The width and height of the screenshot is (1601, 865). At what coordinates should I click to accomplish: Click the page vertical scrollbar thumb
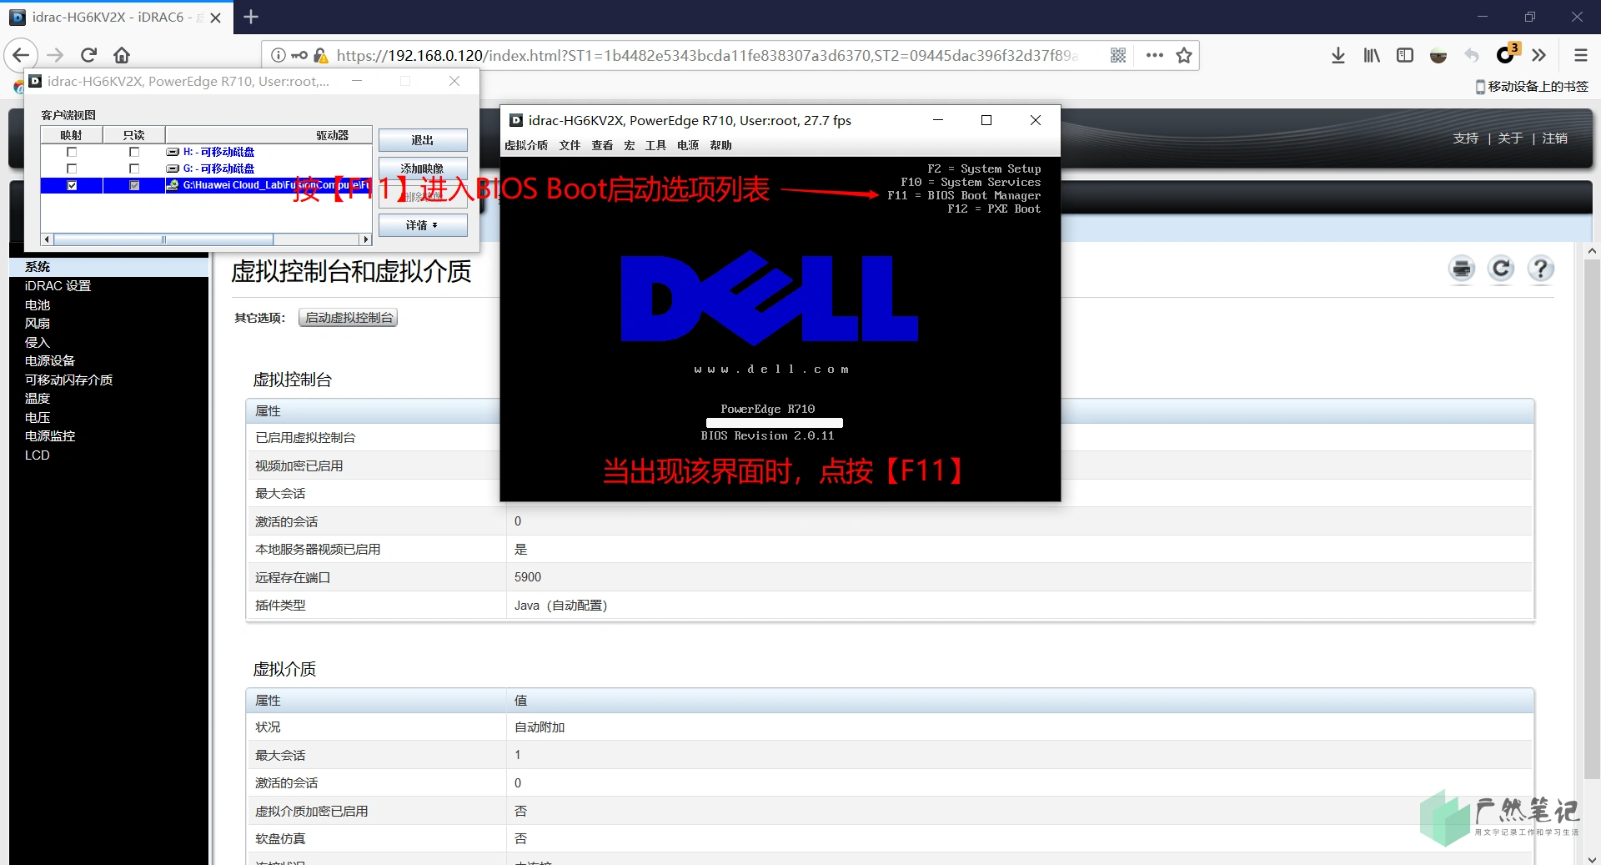point(1592,517)
